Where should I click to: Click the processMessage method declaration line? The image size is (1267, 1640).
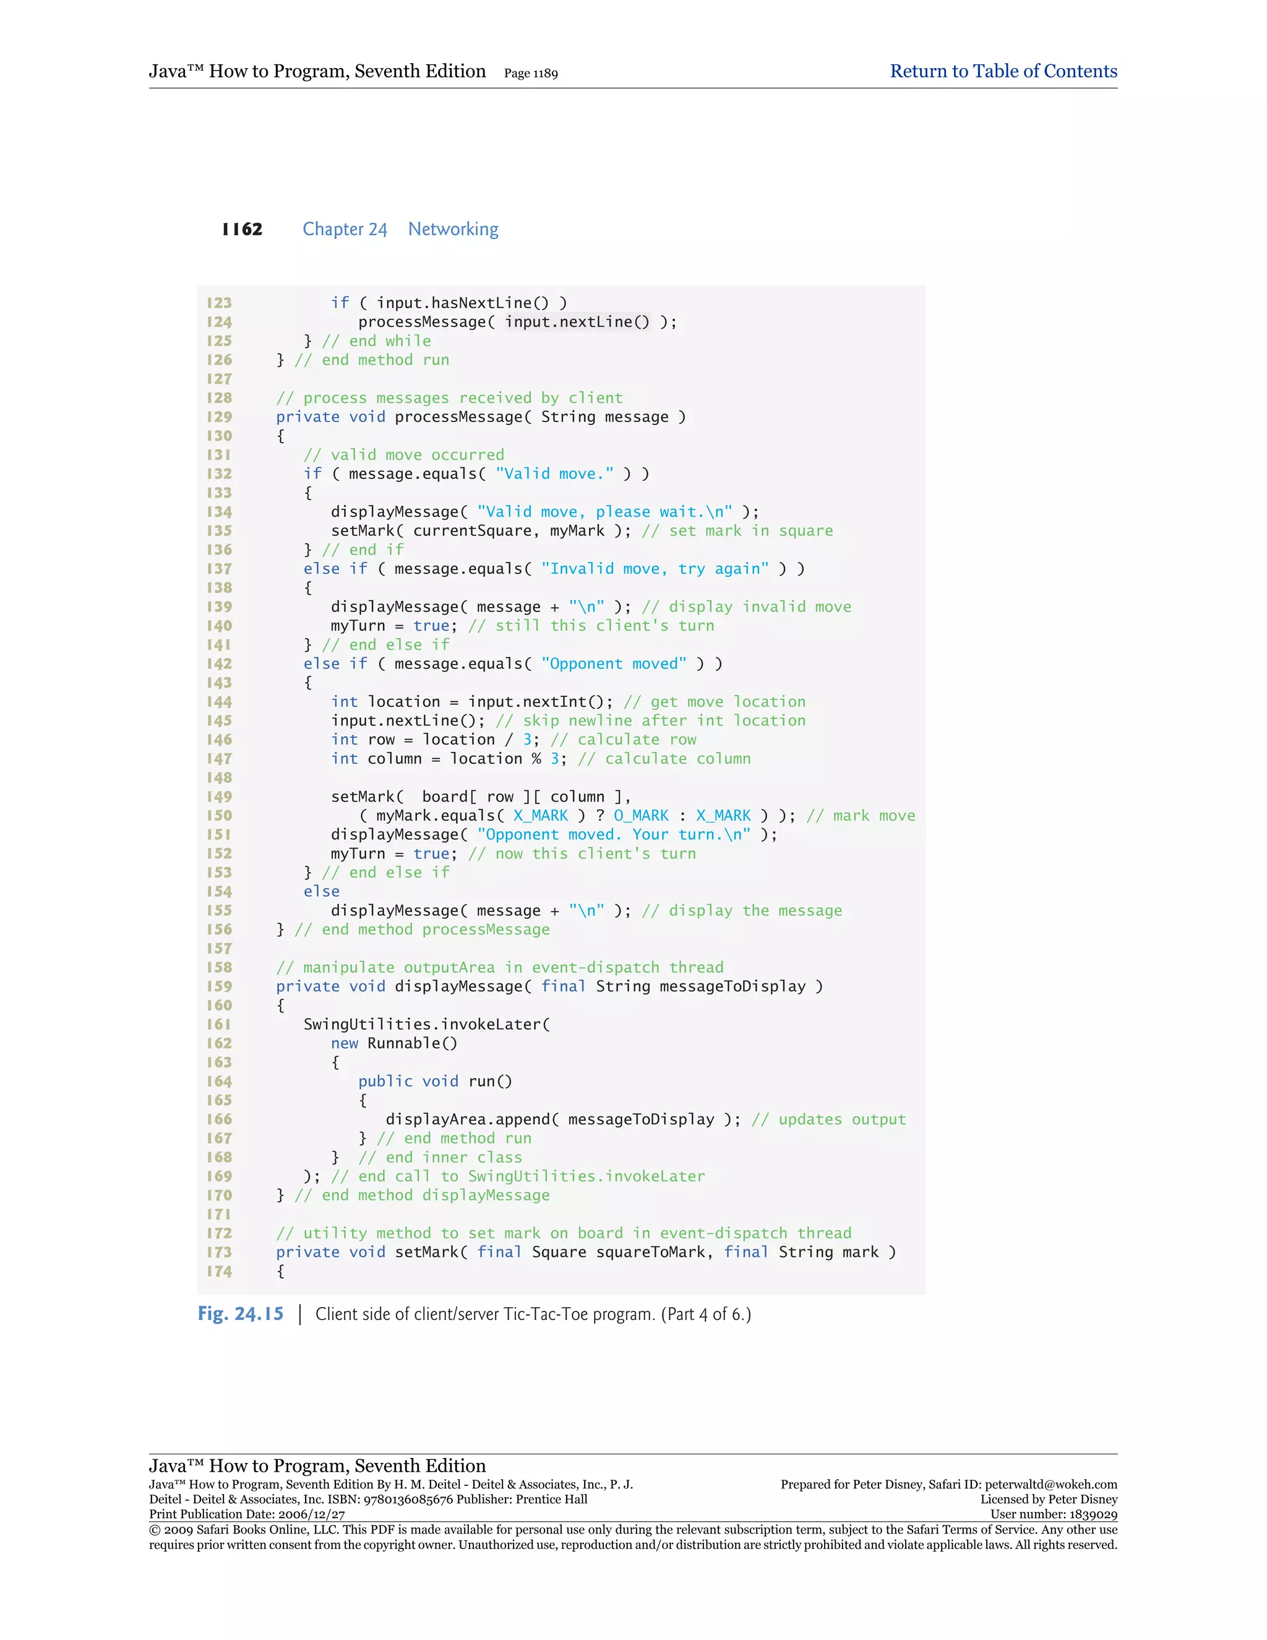(x=480, y=416)
